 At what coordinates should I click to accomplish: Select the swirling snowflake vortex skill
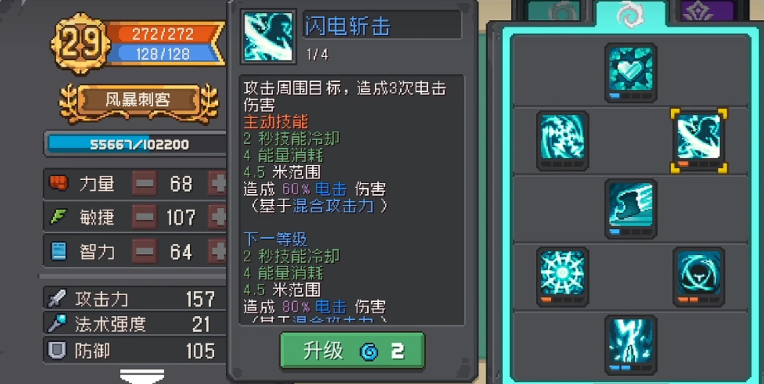[562, 141]
